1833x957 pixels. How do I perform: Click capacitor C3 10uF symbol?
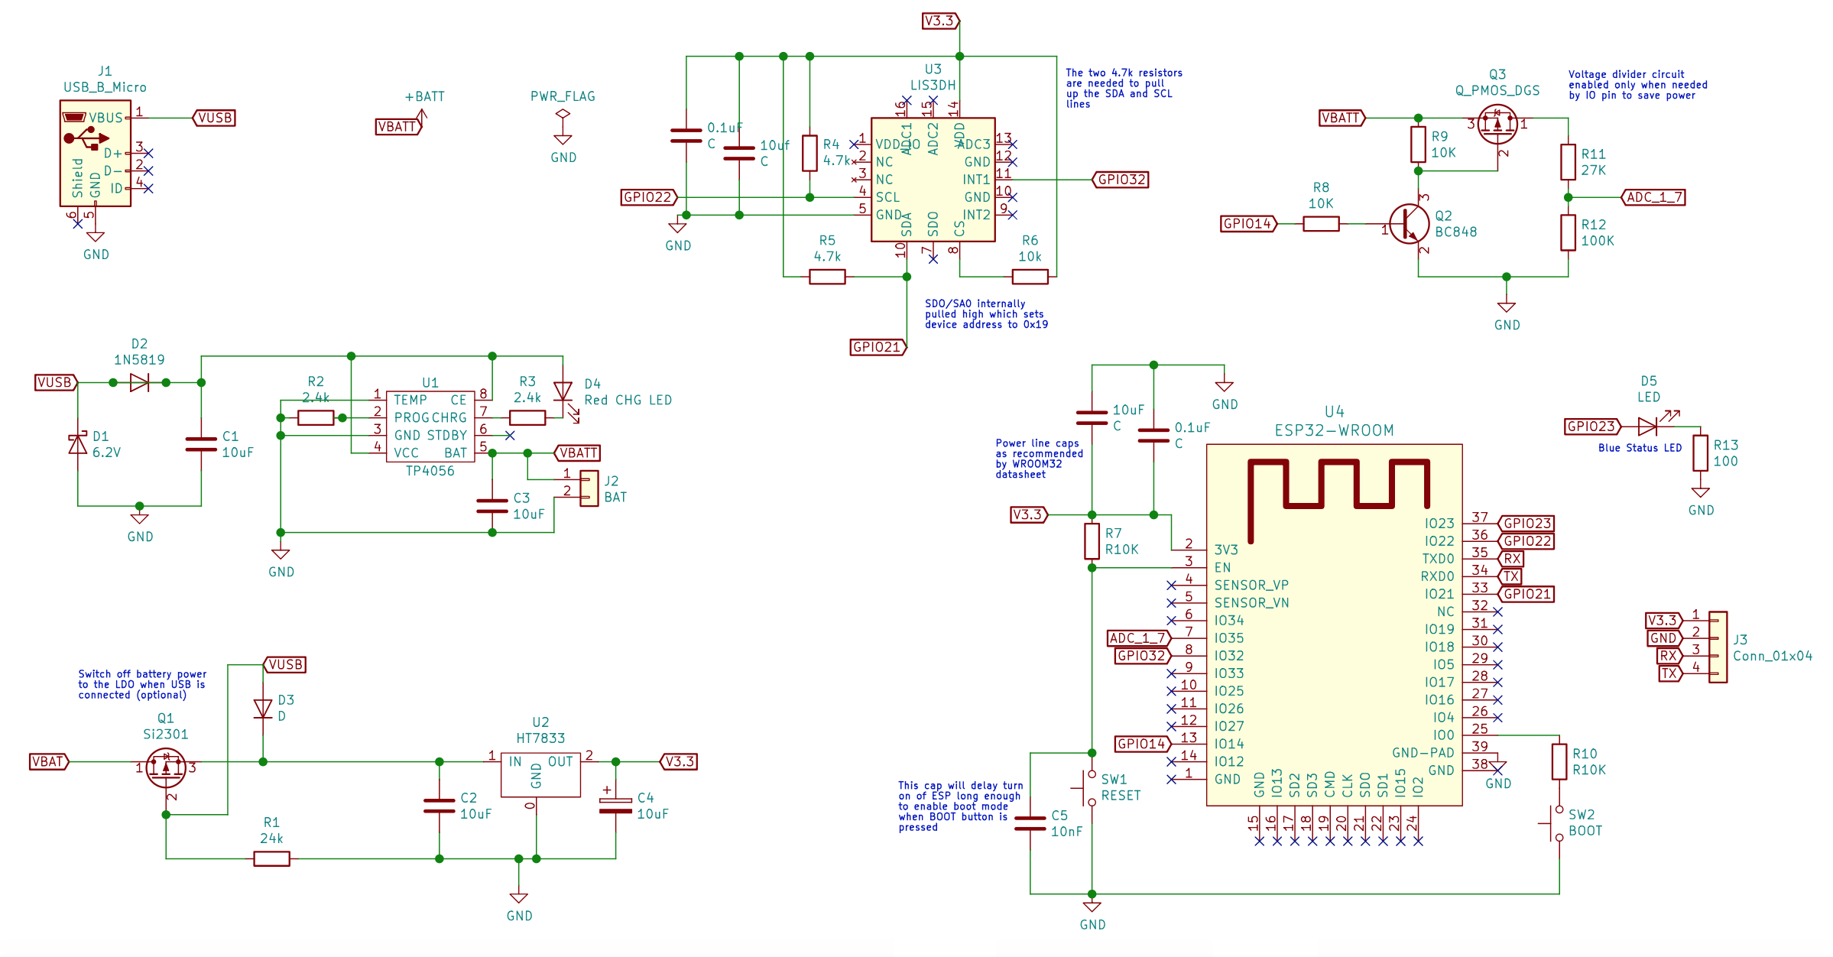point(492,506)
